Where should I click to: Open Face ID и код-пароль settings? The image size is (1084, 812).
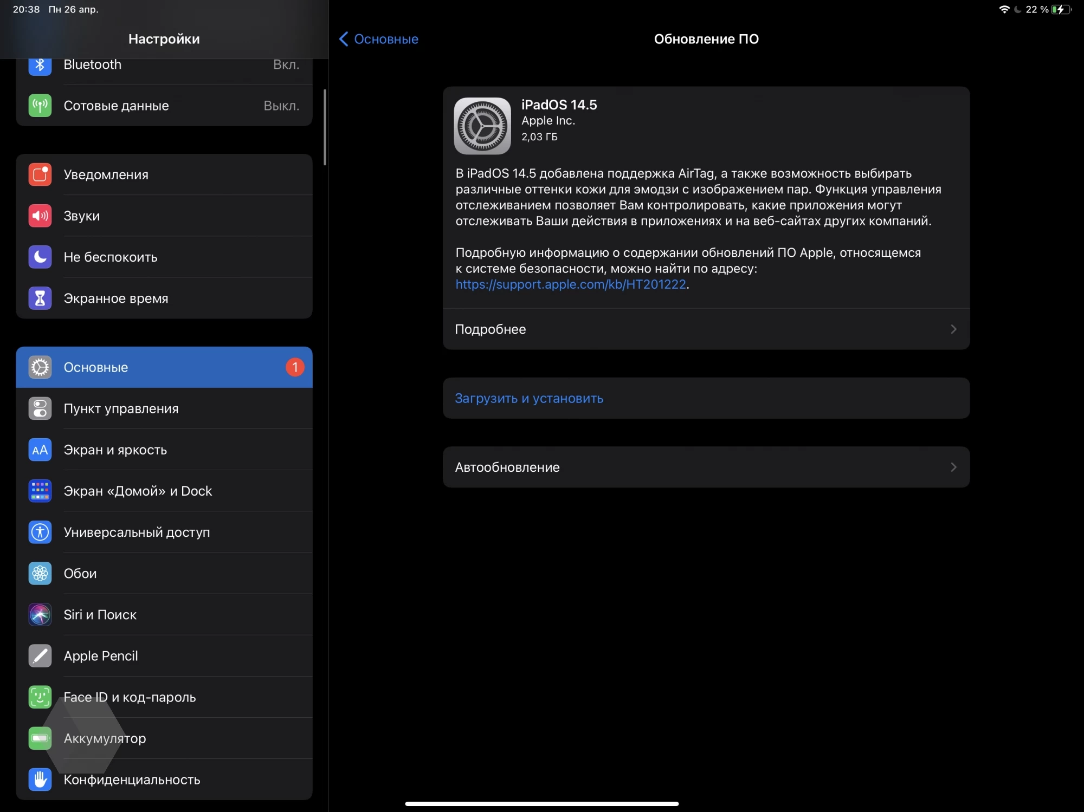(x=164, y=697)
